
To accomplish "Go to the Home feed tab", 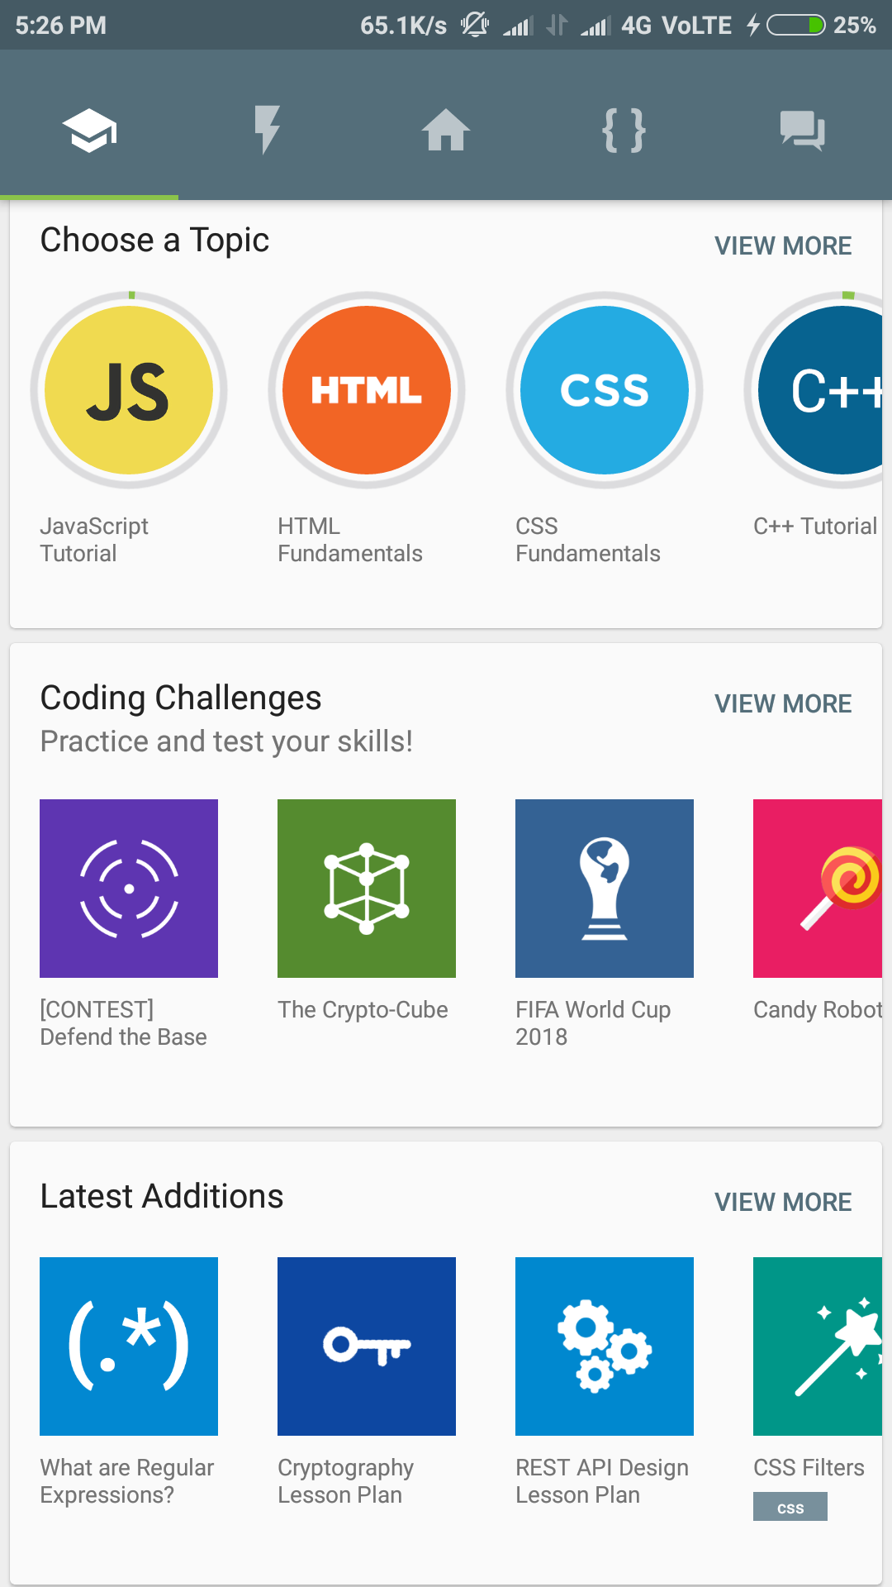I will point(446,131).
